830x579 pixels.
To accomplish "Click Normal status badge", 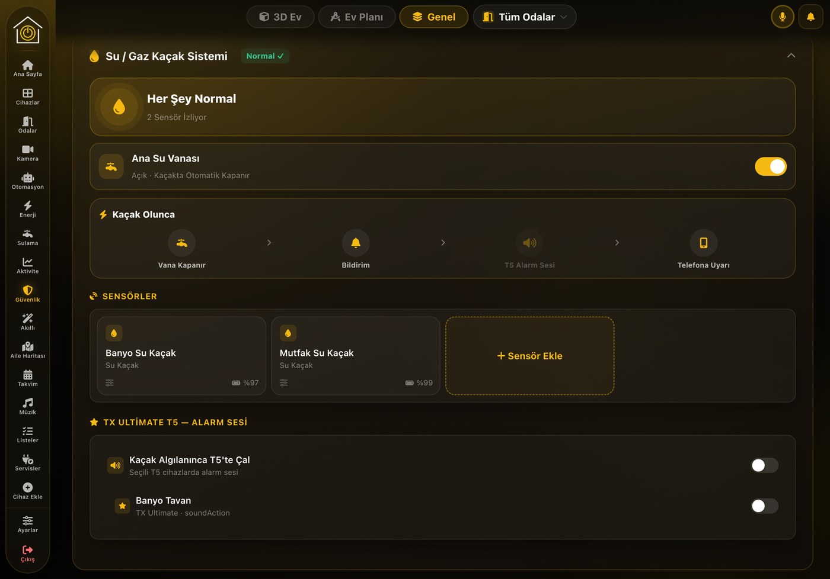I will tap(265, 56).
